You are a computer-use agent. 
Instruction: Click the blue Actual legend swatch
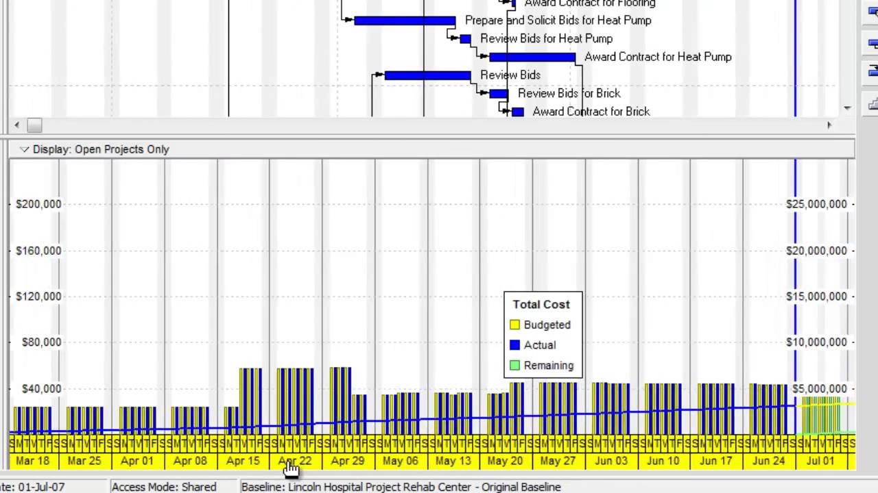[x=515, y=345]
